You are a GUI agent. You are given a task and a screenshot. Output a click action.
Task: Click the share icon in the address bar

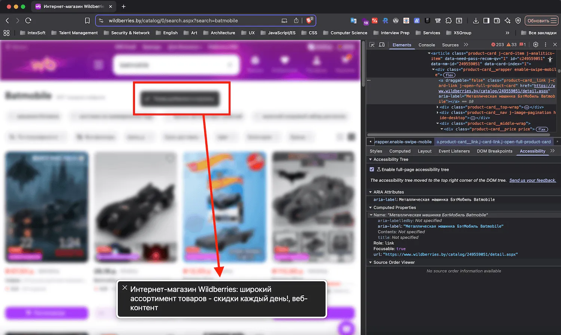click(296, 21)
